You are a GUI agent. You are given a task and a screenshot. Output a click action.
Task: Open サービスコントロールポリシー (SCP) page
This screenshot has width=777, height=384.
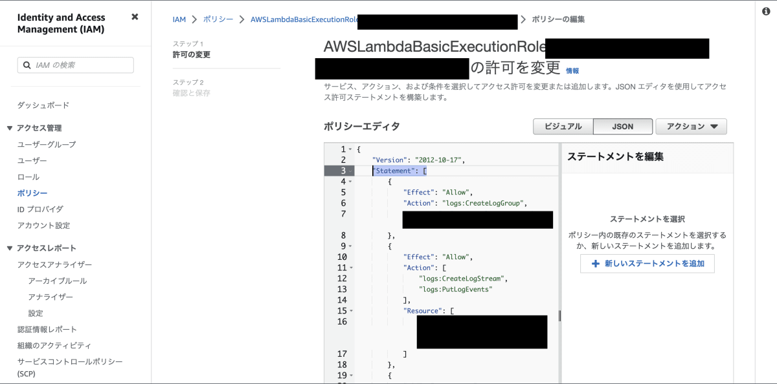tap(70, 367)
